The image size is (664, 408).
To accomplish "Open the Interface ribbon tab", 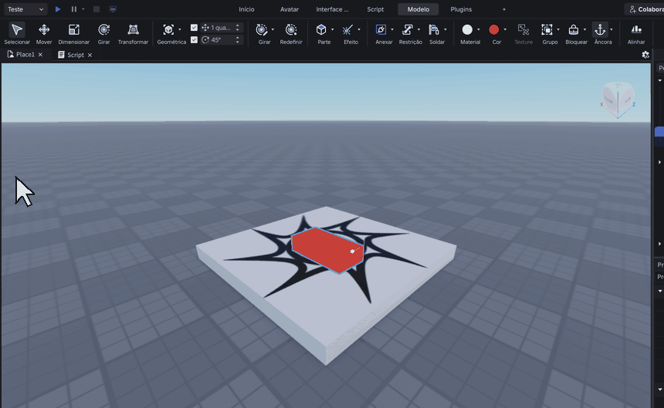I will (x=332, y=9).
